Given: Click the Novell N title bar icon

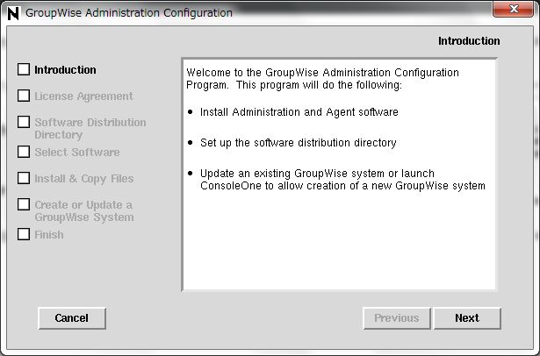Looking at the screenshot, I should click(13, 13).
